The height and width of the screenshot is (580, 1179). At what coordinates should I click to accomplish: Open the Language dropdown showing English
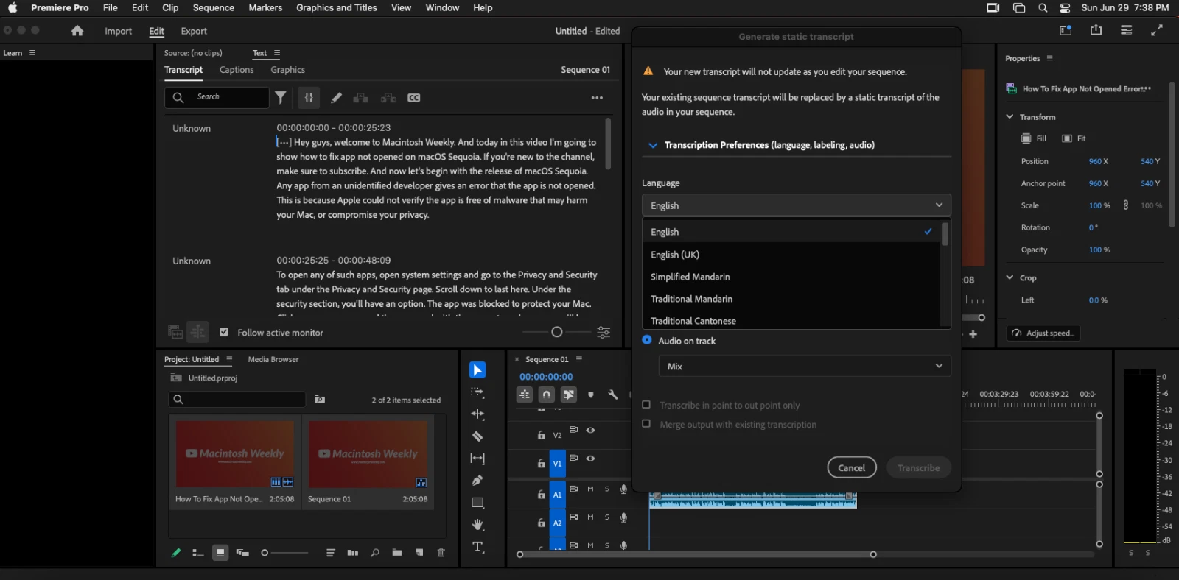tap(797, 205)
